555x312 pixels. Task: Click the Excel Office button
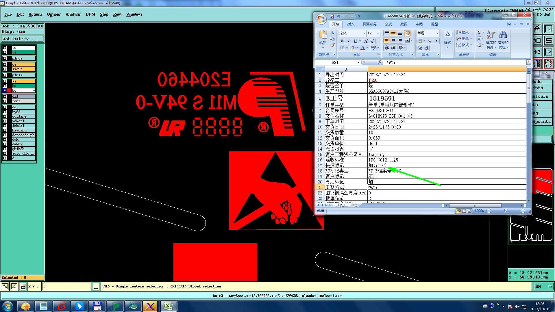(x=321, y=19)
